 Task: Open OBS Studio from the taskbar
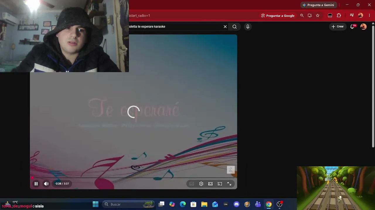279,204
